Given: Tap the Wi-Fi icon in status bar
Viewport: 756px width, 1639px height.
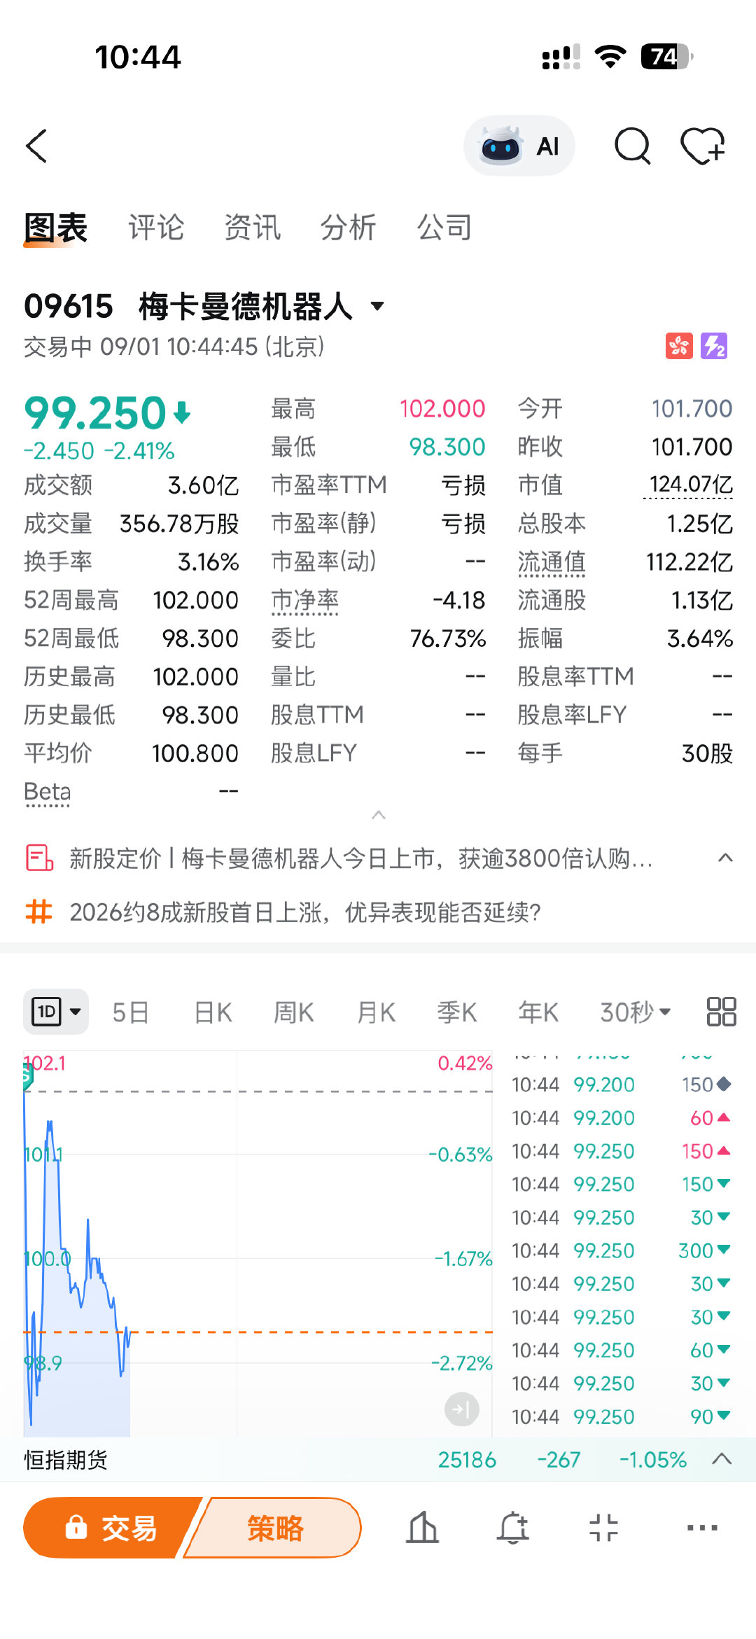Looking at the screenshot, I should (x=610, y=57).
